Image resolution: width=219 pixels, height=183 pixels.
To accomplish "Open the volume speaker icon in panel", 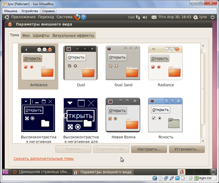I will [145, 17].
